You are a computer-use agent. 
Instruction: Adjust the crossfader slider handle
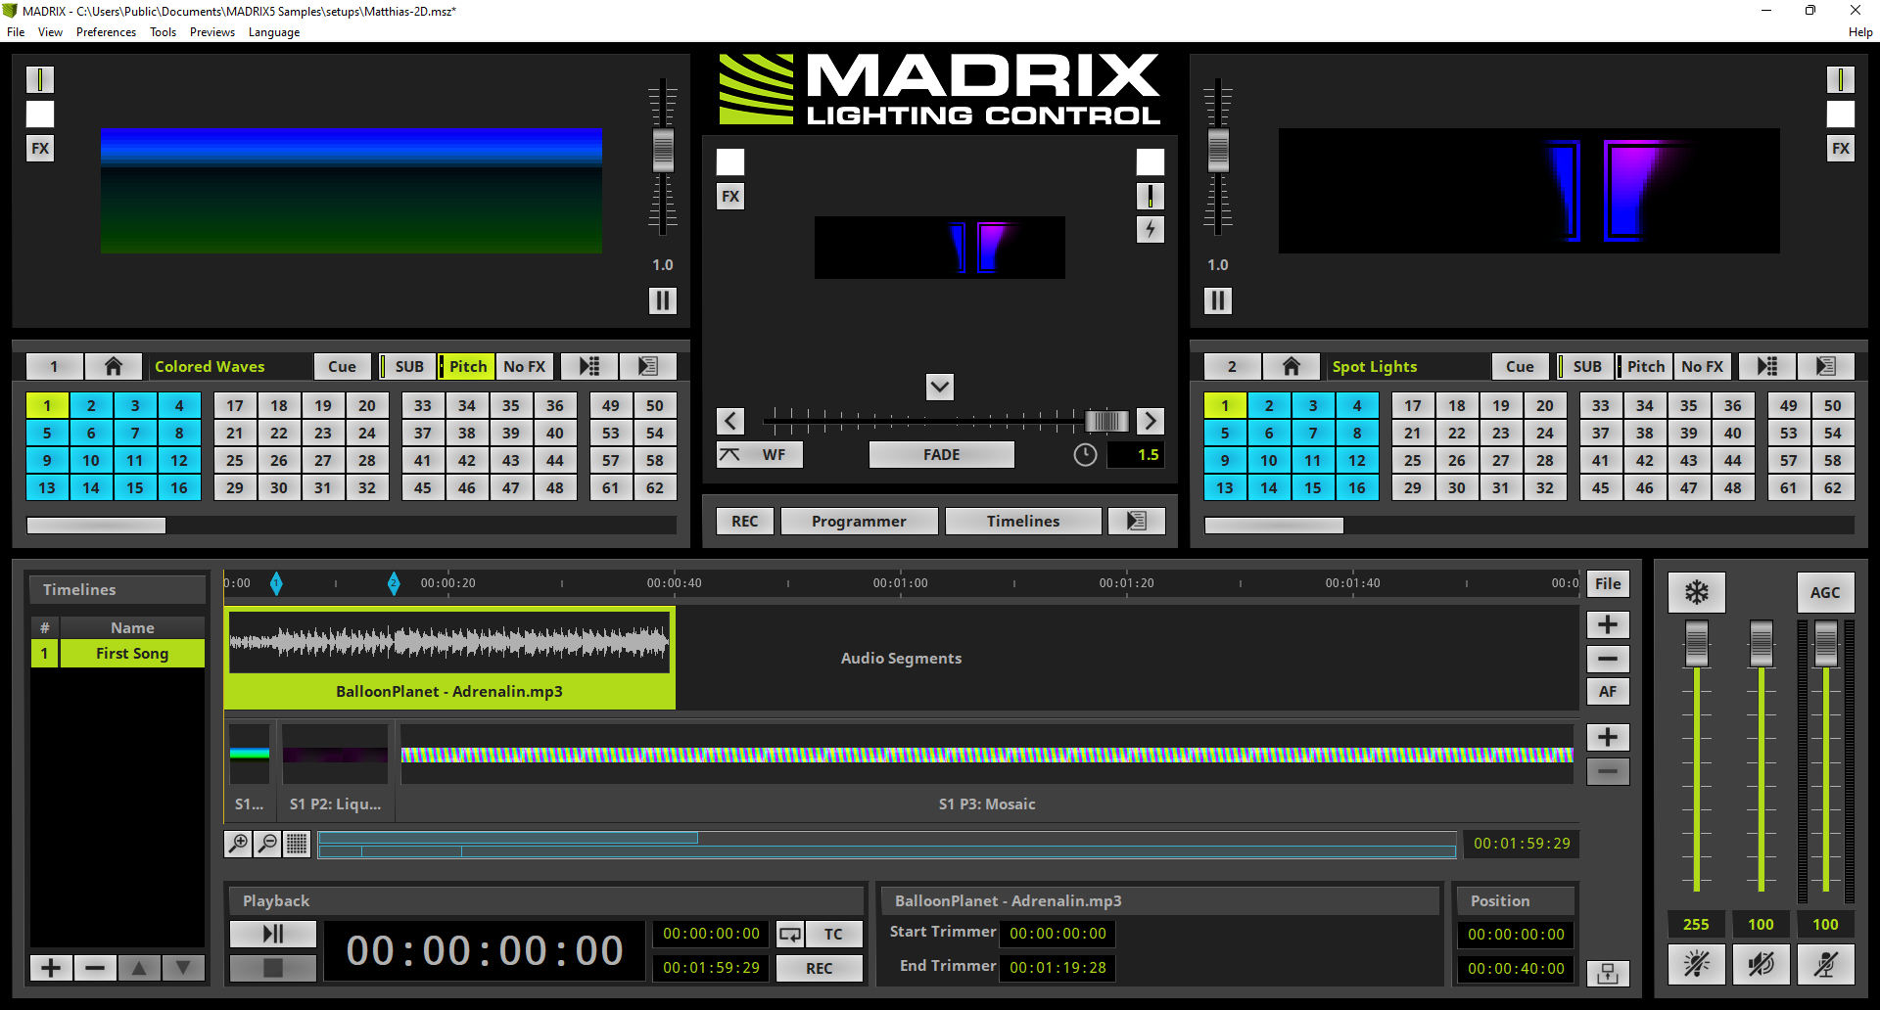pos(1106,421)
